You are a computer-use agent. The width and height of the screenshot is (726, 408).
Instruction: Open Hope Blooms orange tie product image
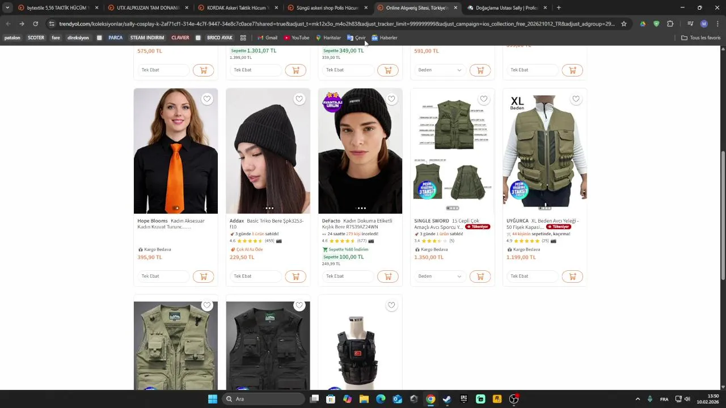(176, 151)
